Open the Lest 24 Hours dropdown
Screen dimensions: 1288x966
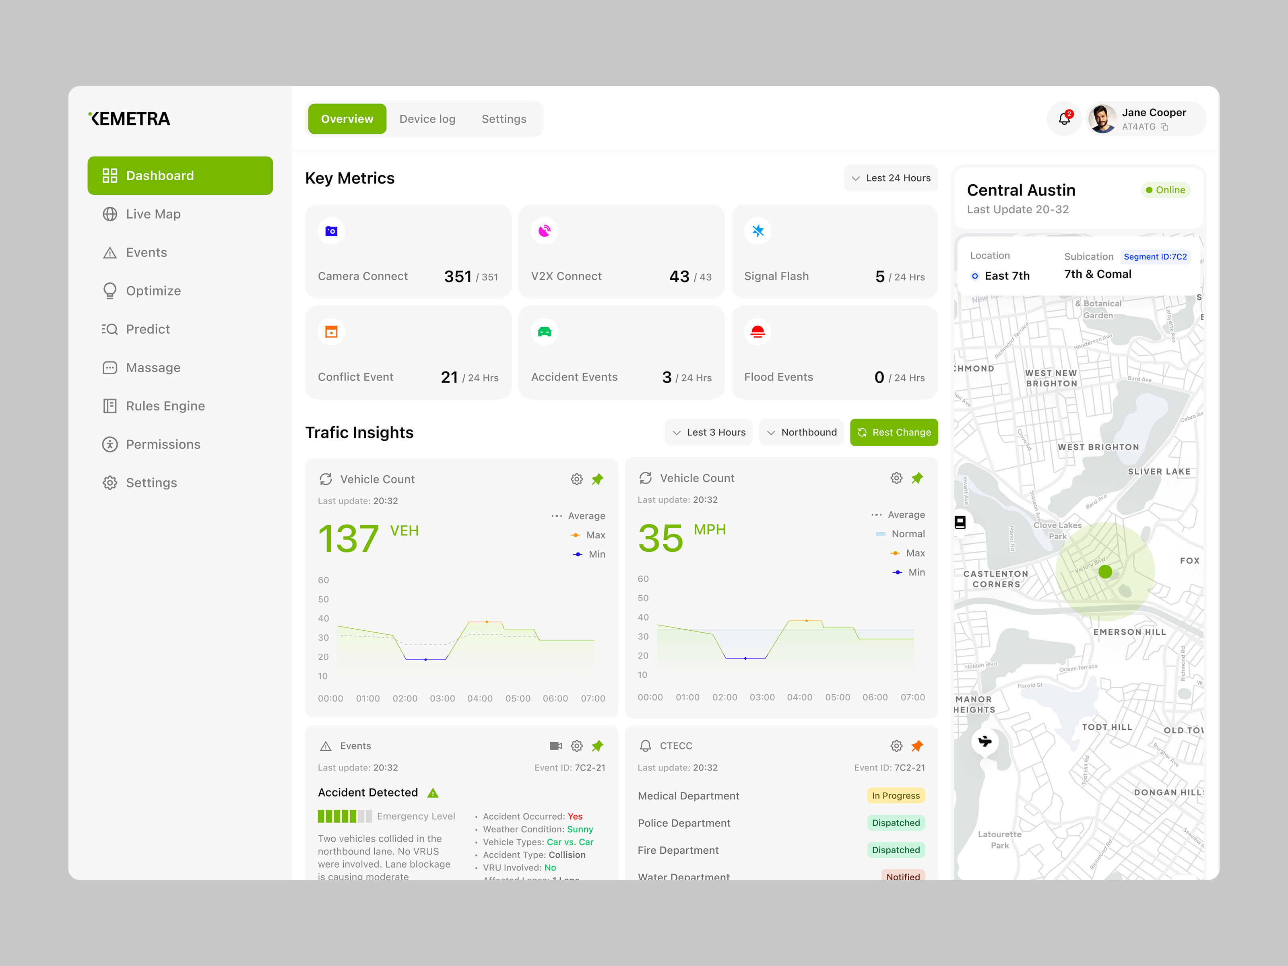(890, 178)
